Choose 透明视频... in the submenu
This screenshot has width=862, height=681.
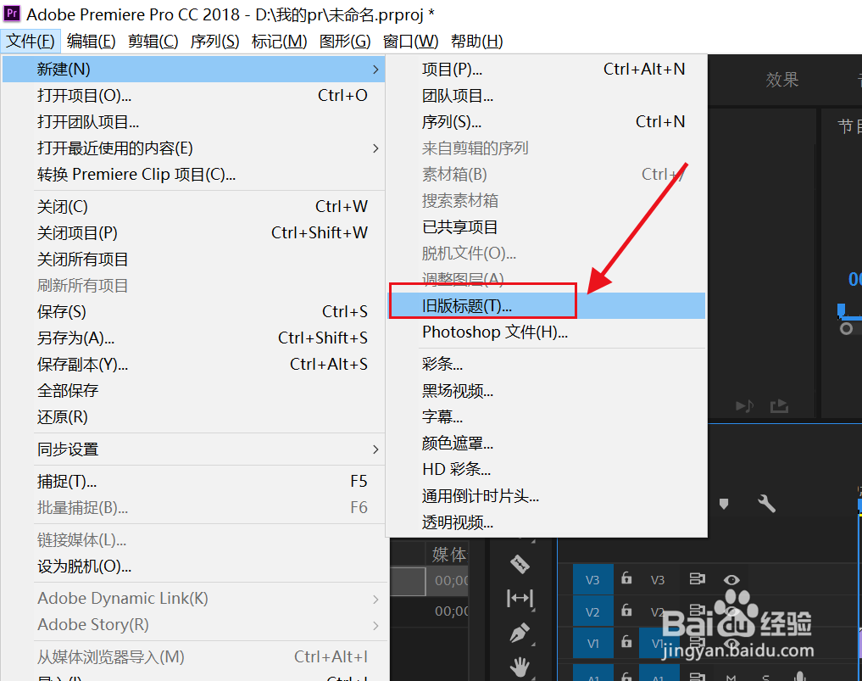(x=547, y=522)
